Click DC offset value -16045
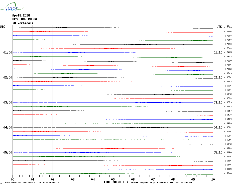233x186 pixels. click(228, 165)
